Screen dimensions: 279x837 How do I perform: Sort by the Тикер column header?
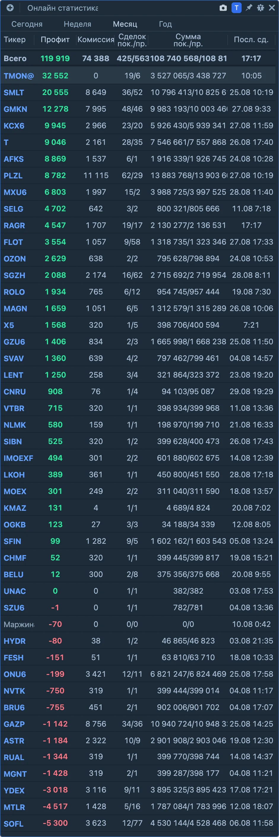15,40
